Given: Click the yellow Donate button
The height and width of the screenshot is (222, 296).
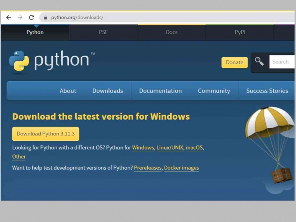Looking at the screenshot, I should click(x=234, y=63).
